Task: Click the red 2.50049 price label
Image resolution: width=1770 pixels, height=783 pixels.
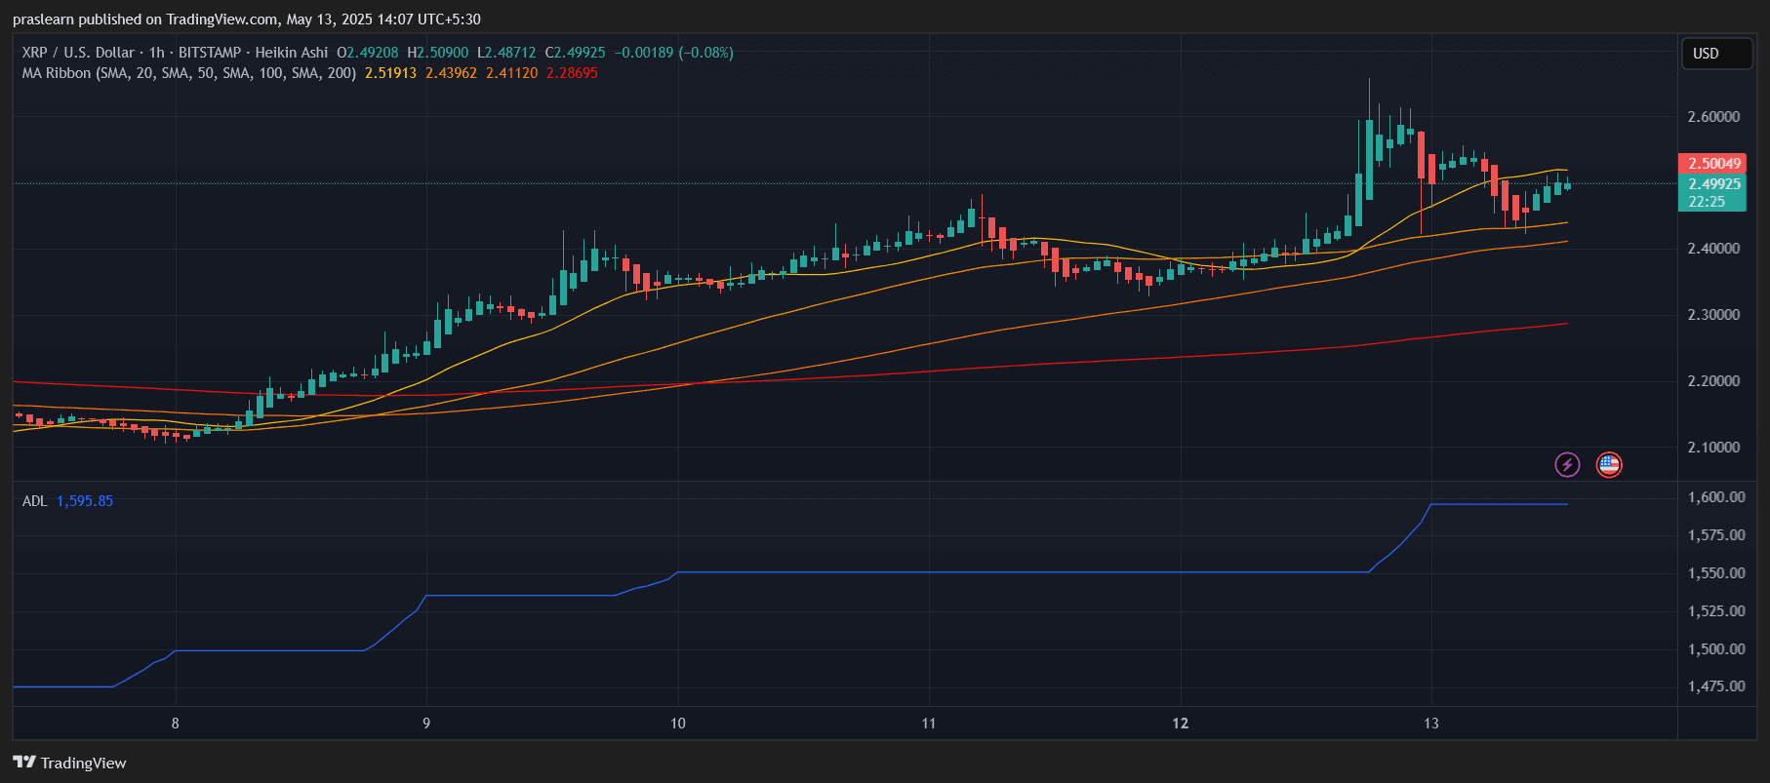Action: pos(1712,164)
